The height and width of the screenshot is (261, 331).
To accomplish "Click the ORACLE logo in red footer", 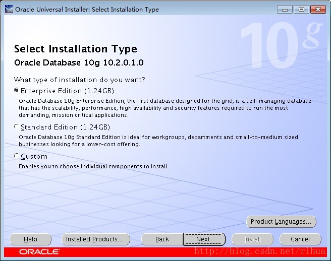I will click(x=39, y=252).
